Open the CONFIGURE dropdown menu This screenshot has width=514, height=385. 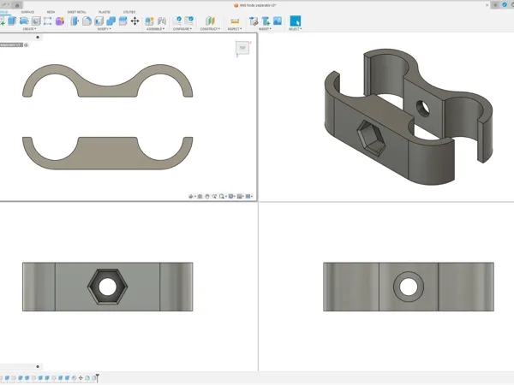point(182,29)
